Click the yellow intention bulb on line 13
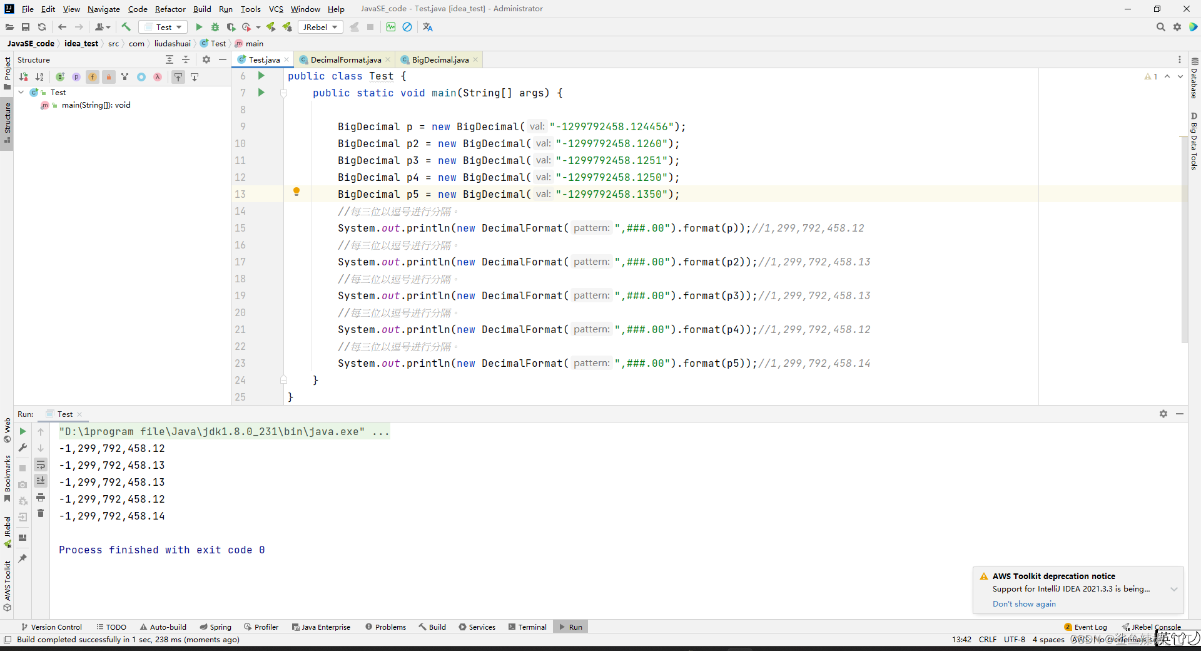Screen dimensions: 1201x651 coord(296,192)
